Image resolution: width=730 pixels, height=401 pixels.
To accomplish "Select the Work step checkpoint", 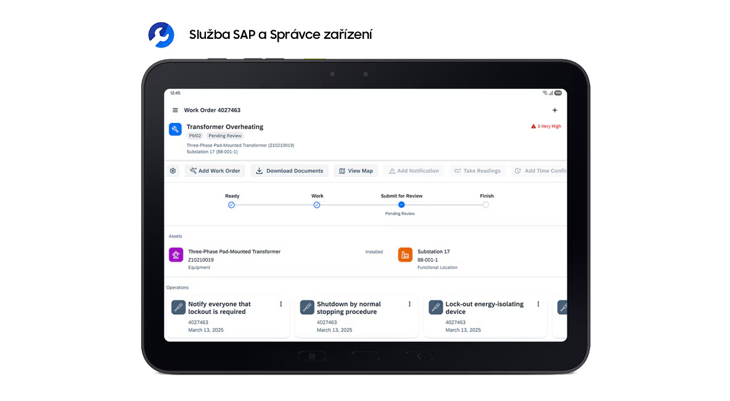I will click(317, 205).
